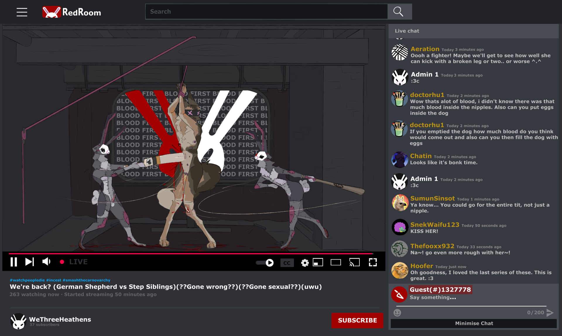The width and height of the screenshot is (562, 336).
Task: Enter fullscreen mode
Action: [x=373, y=263]
